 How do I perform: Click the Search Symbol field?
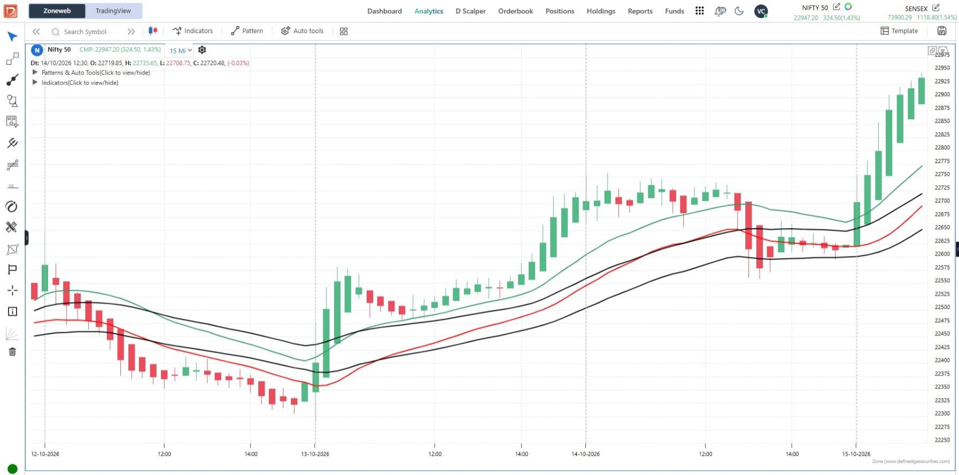[x=84, y=32]
